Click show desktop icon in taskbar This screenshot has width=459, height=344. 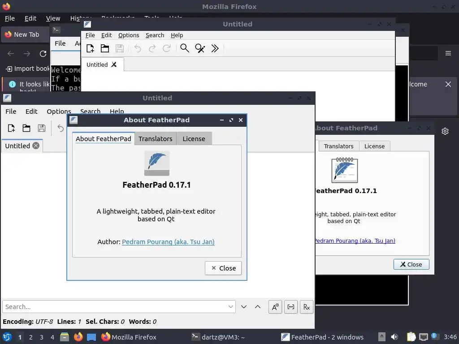tap(91, 337)
